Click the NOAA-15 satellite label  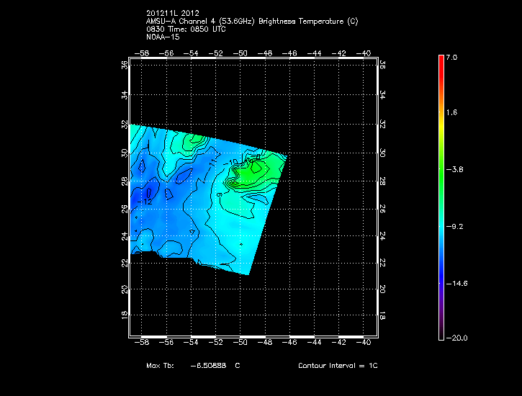(x=162, y=36)
